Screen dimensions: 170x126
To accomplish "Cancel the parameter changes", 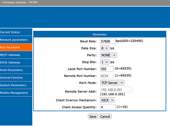I will pos(105,117).
